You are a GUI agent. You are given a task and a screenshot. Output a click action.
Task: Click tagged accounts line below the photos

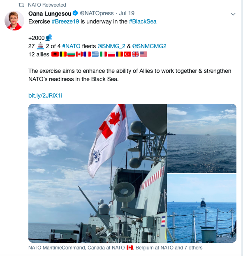pos(115,248)
